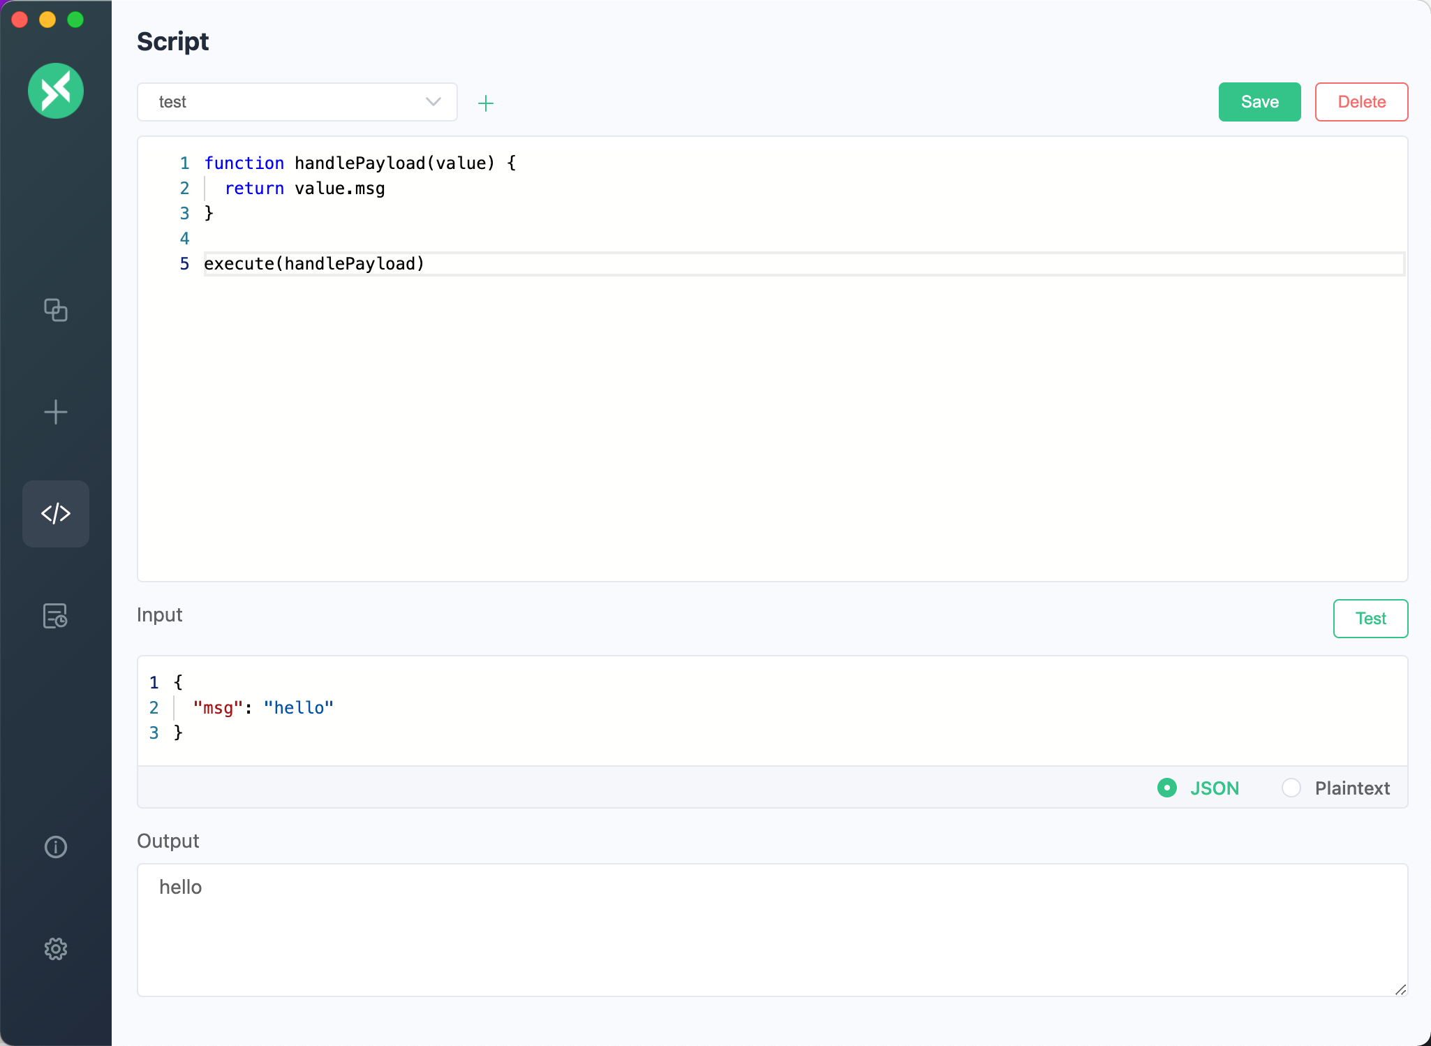The width and height of the screenshot is (1431, 1046).
Task: Click the closing brace on script line 3
Action: (x=209, y=213)
